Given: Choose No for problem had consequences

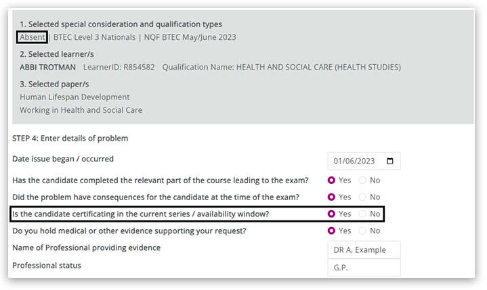Looking at the screenshot, I should (x=362, y=197).
